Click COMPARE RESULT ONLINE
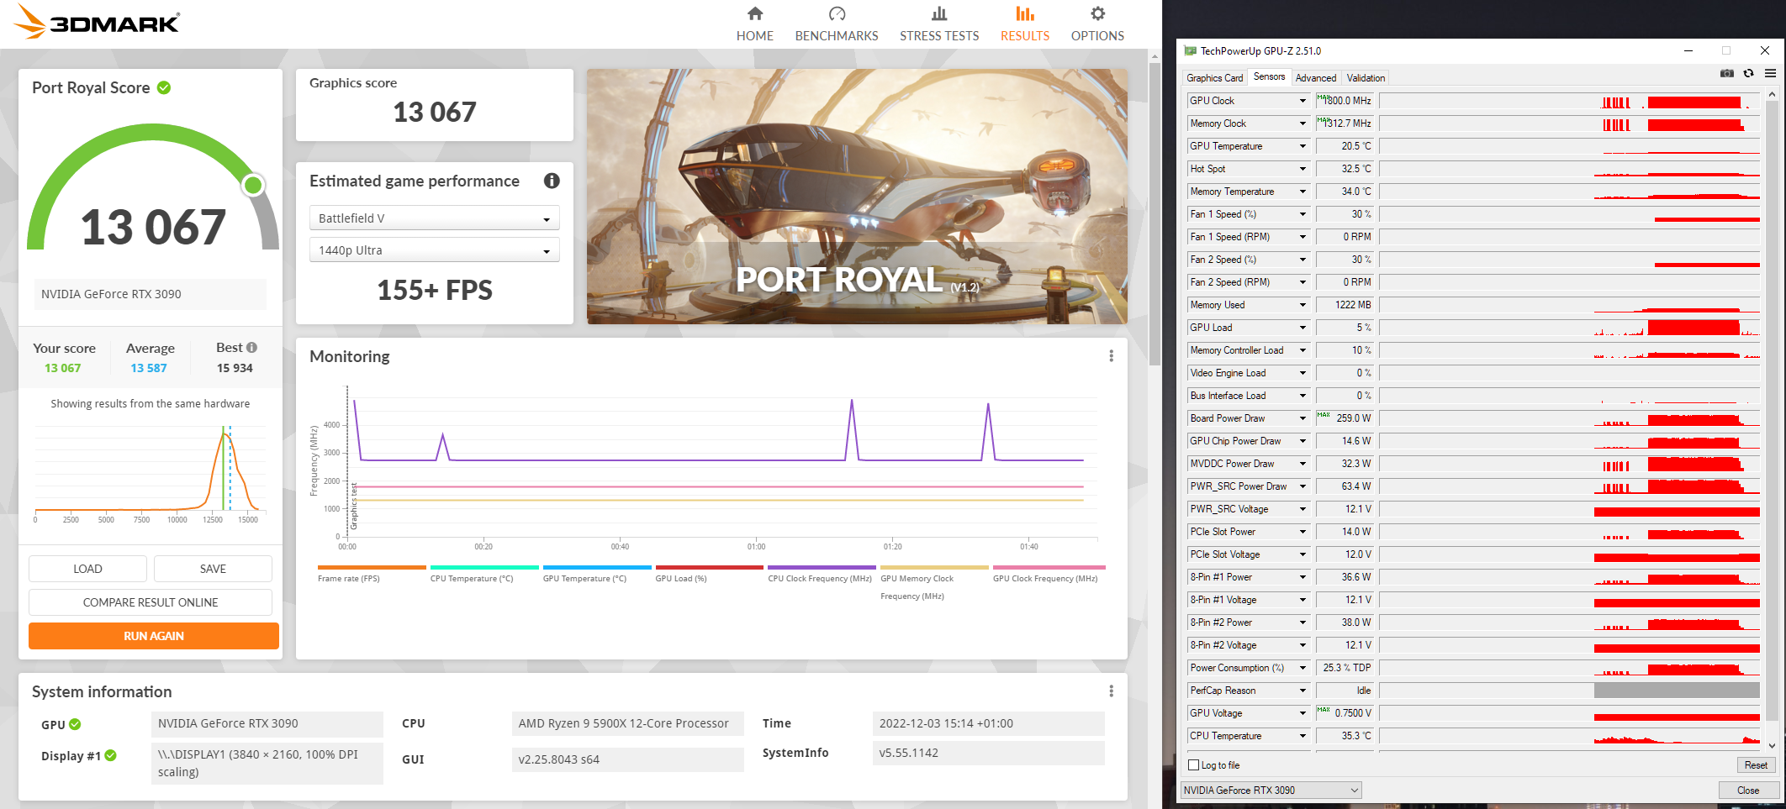Image resolution: width=1786 pixels, height=809 pixels. [150, 601]
